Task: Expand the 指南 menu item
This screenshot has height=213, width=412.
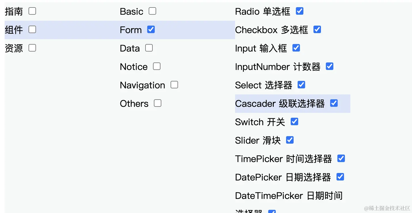Action: [x=14, y=12]
